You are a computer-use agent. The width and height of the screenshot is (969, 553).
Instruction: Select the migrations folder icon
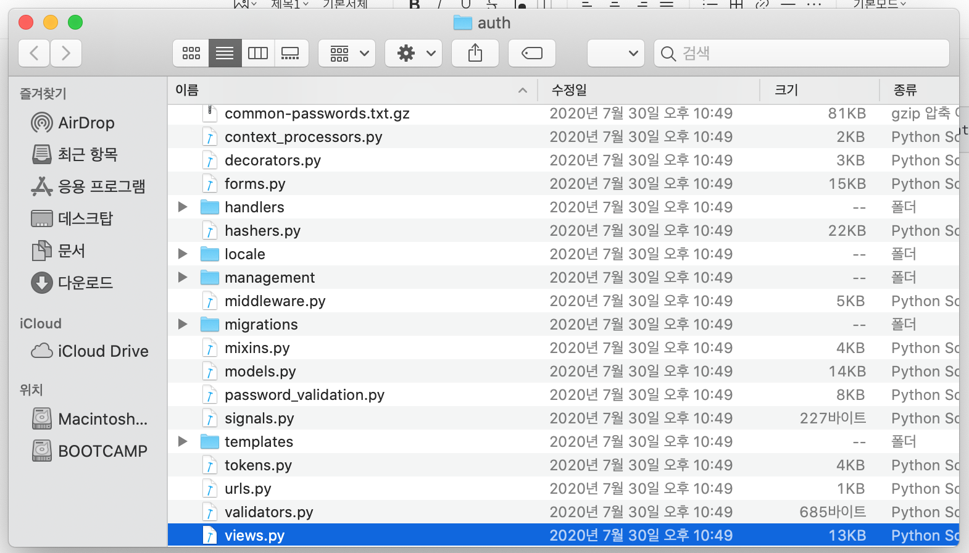(210, 325)
